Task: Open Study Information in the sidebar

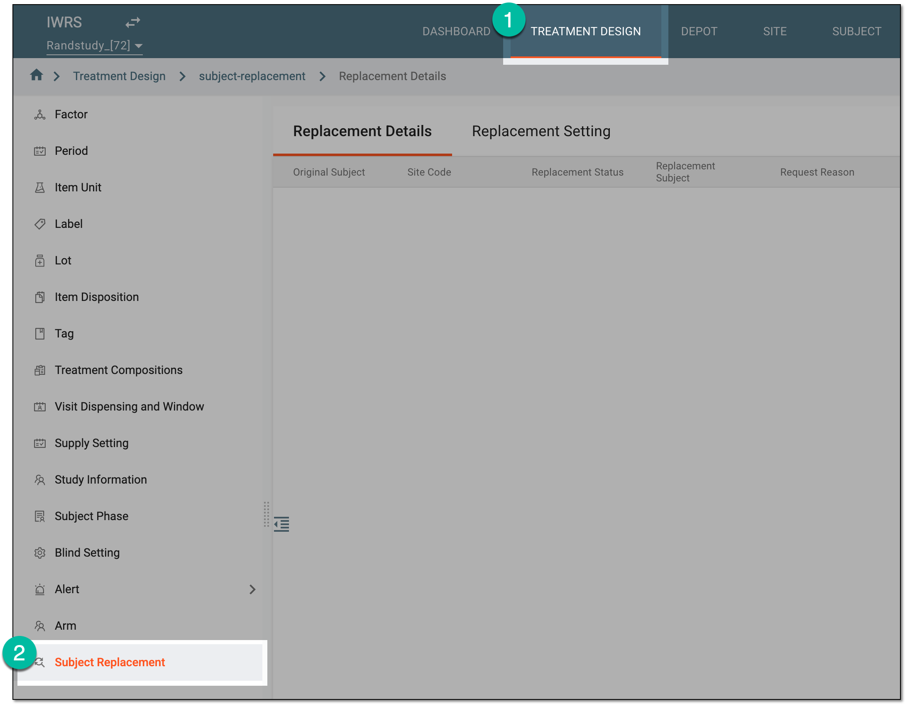Action: [100, 480]
